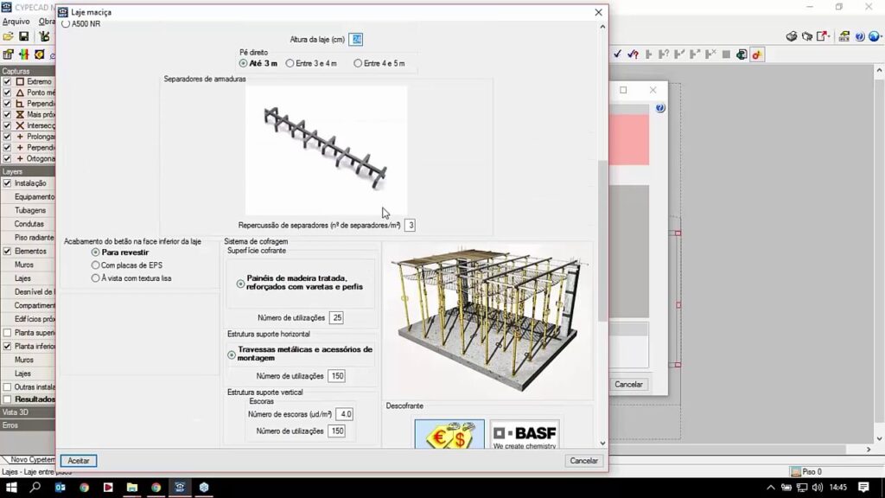The width and height of the screenshot is (885, 498).
Task: Click the save diskette icon
Action: 24,36
